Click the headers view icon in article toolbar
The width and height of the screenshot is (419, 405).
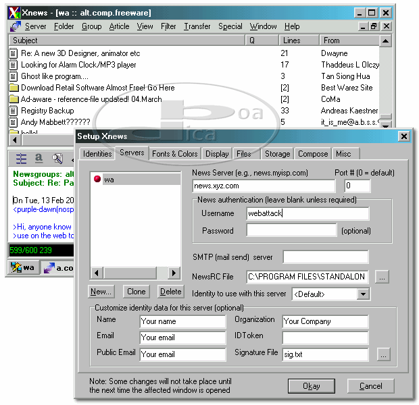(x=22, y=159)
